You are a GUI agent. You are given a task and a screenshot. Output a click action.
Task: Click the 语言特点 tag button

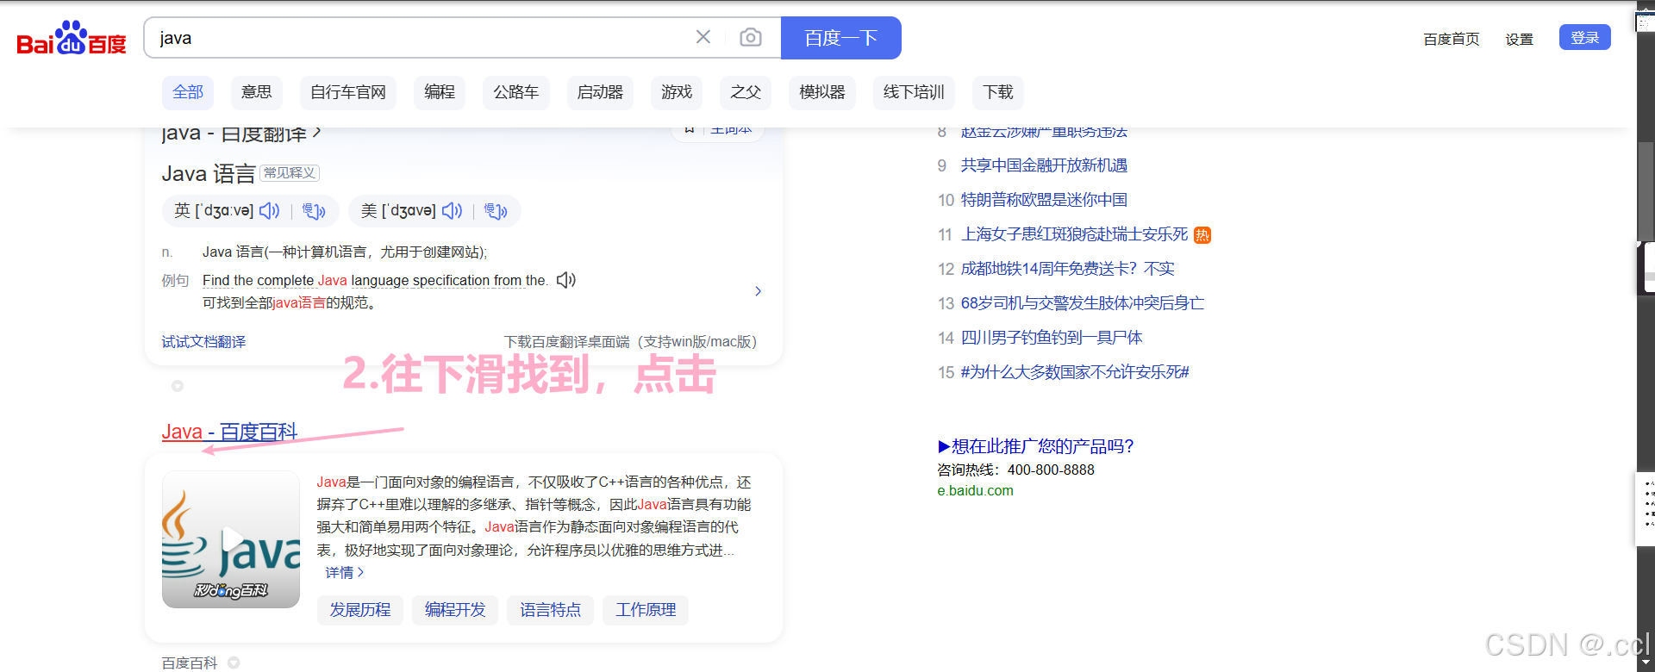point(551,610)
